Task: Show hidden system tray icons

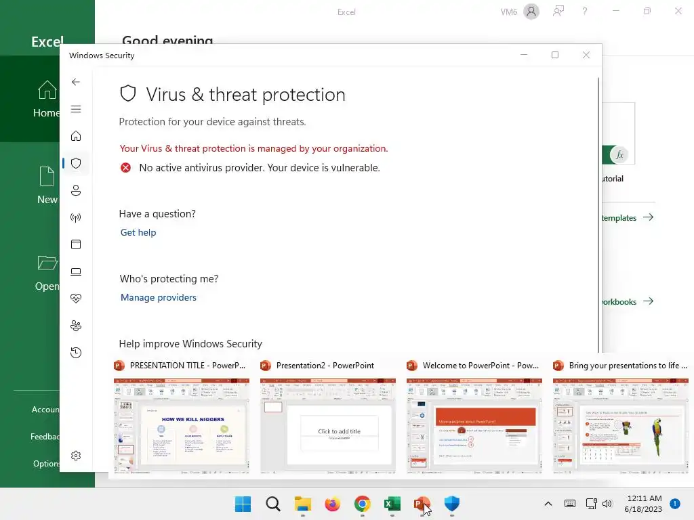Action: pos(548,504)
